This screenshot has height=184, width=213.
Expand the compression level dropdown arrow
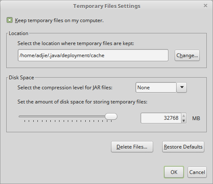182,88
